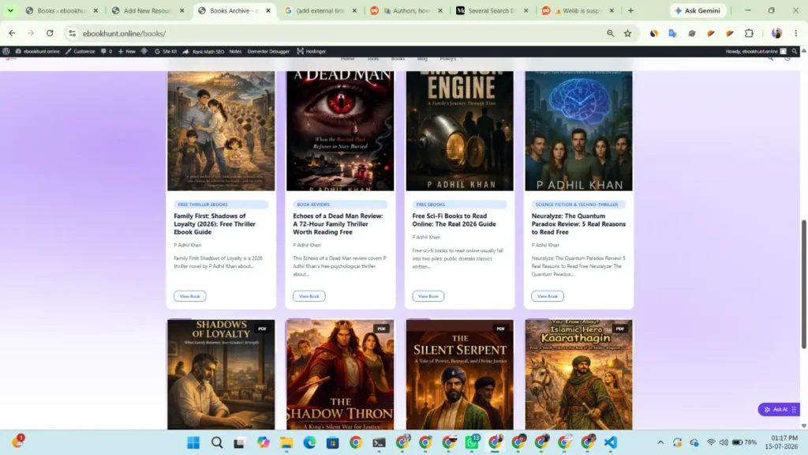This screenshot has width=808, height=455.
Task: Open Copilot from the taskbar
Action: 264,442
